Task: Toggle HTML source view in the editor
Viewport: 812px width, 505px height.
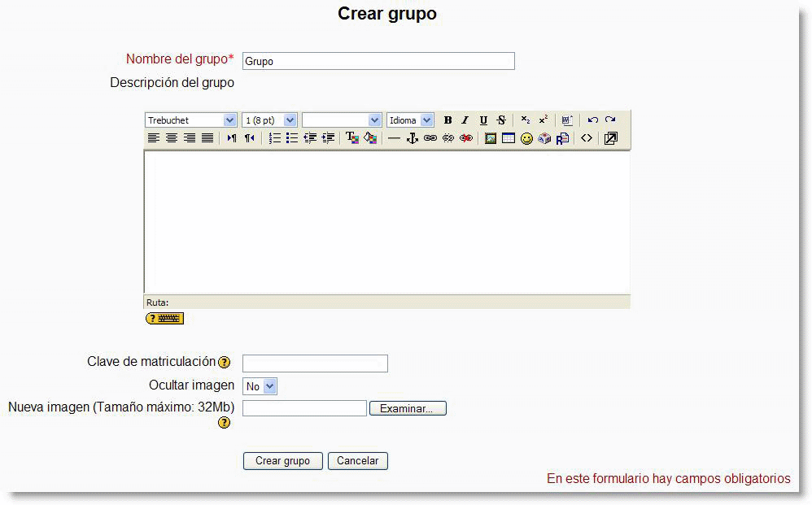Action: pyautogui.click(x=587, y=138)
